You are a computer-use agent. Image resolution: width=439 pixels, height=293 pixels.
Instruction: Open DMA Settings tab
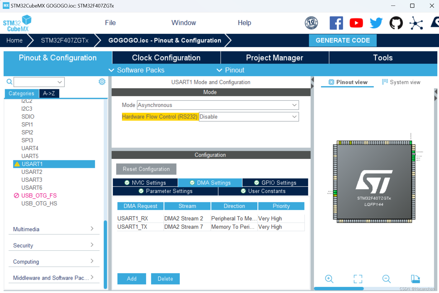pyautogui.click(x=210, y=183)
